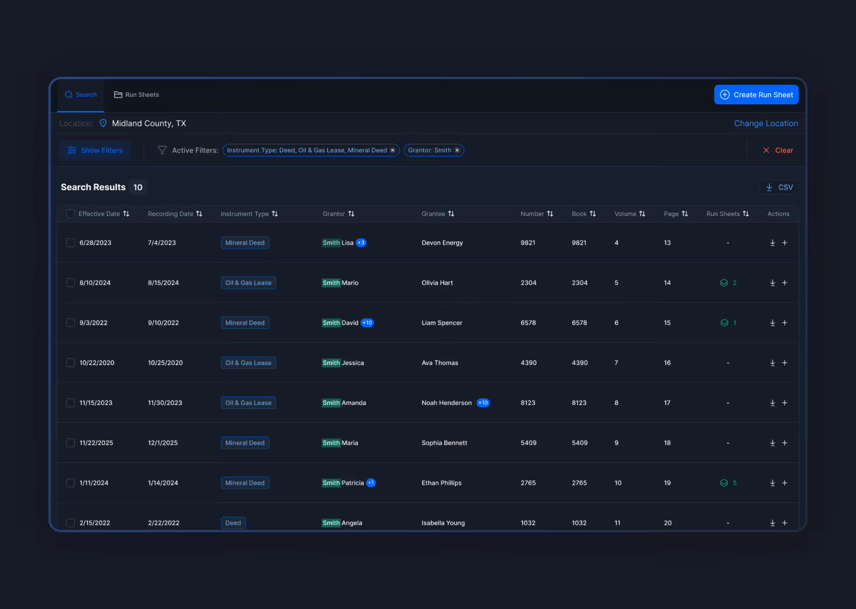Viewport: 856px width, 609px height.
Task: Switch to the Run Sheets tab
Action: pos(136,95)
